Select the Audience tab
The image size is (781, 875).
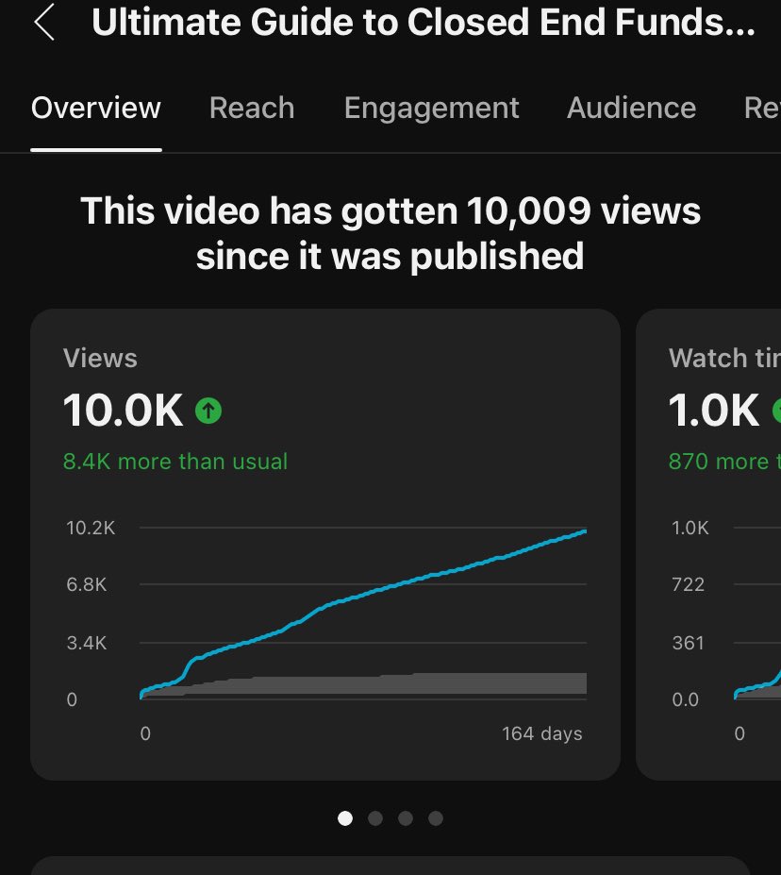click(631, 108)
